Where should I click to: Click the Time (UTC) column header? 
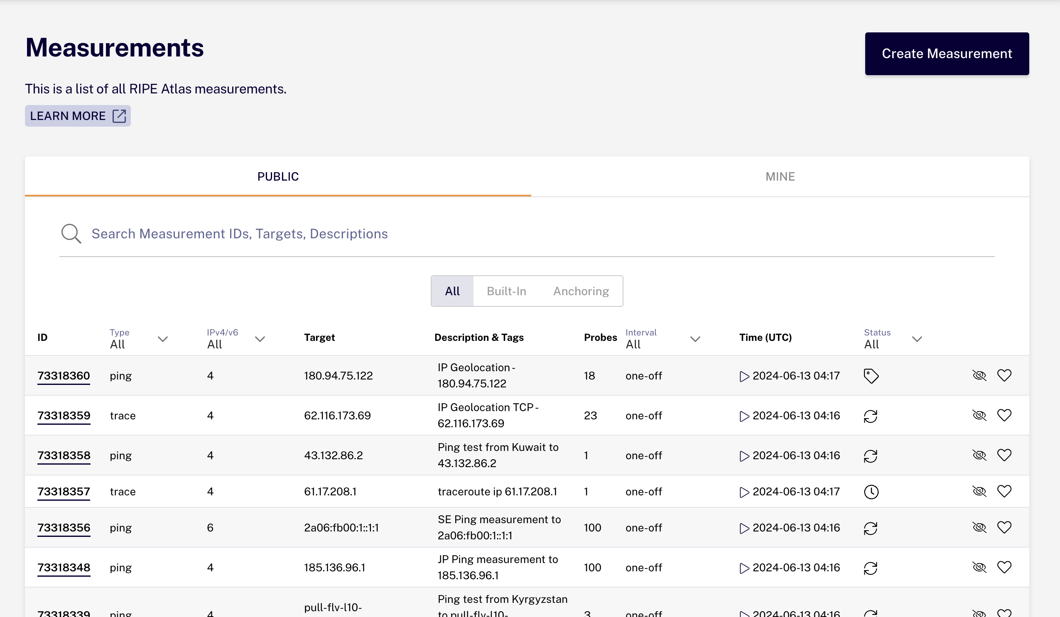765,337
